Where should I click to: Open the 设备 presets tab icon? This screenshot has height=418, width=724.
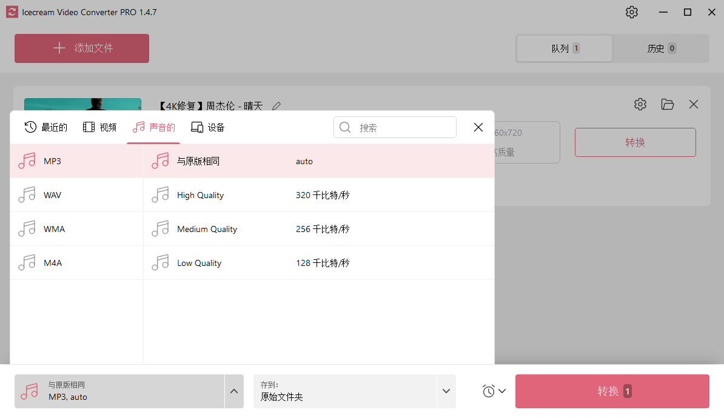(196, 127)
